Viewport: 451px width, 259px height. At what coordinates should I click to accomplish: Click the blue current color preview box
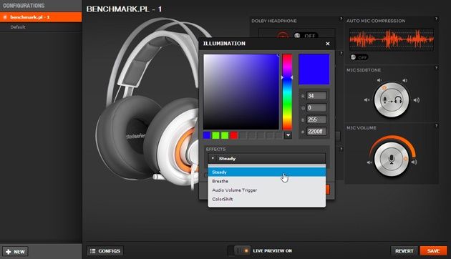314,69
